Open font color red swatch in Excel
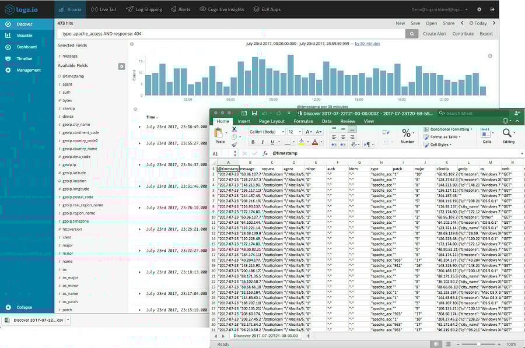525x348 pixels. 315,142
